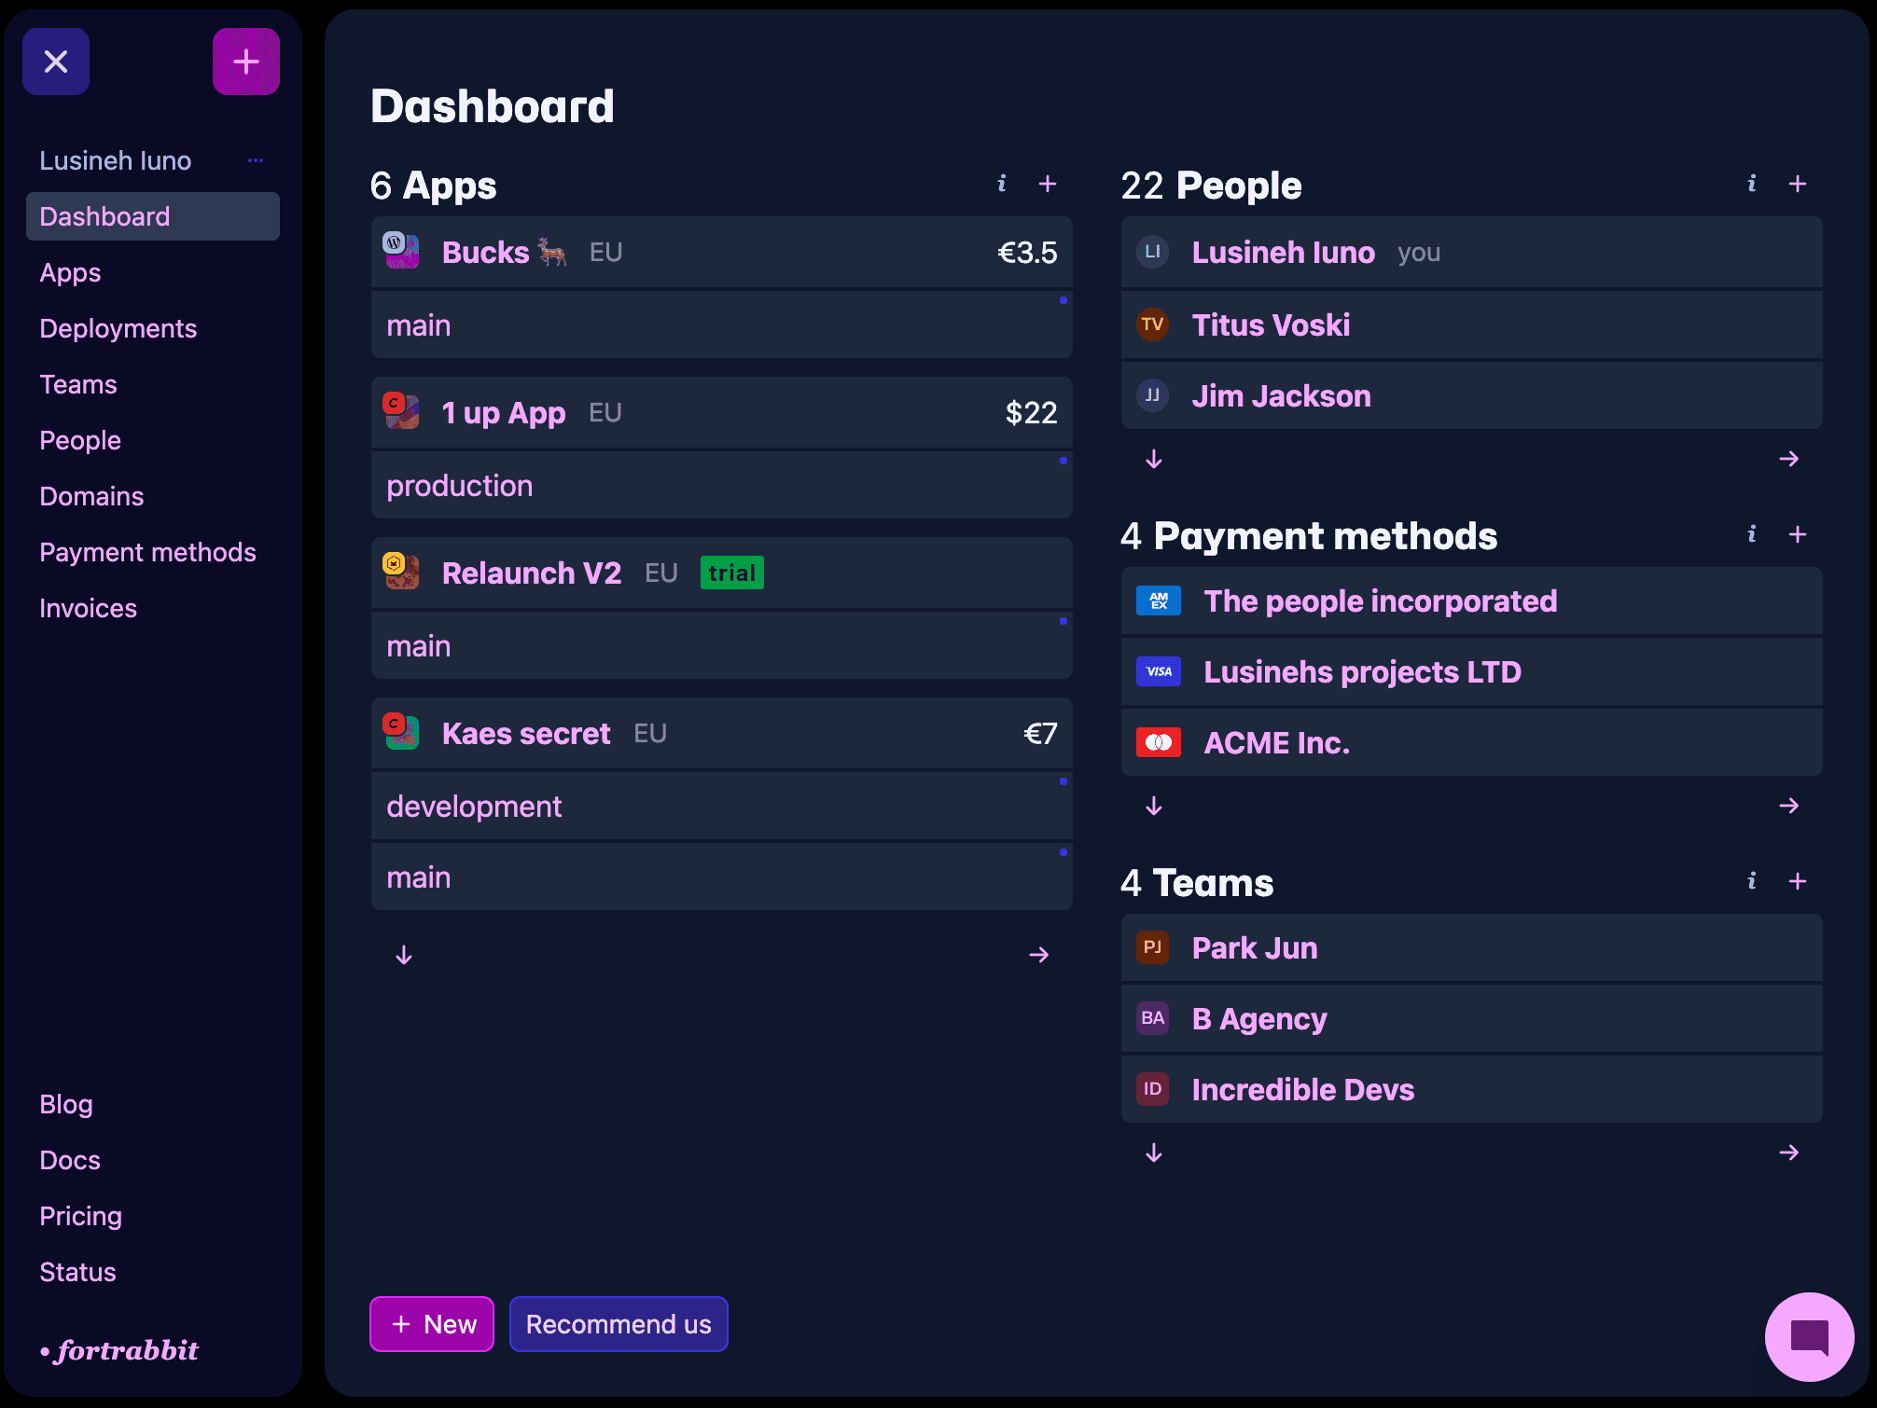
Task: Add a team with Teams plus icon
Action: coord(1798,881)
